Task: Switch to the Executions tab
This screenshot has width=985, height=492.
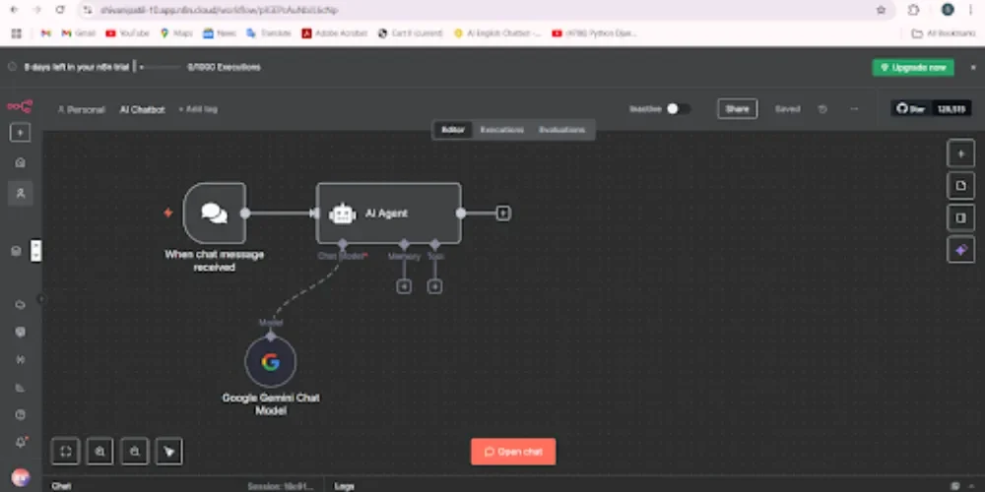Action: pos(501,130)
